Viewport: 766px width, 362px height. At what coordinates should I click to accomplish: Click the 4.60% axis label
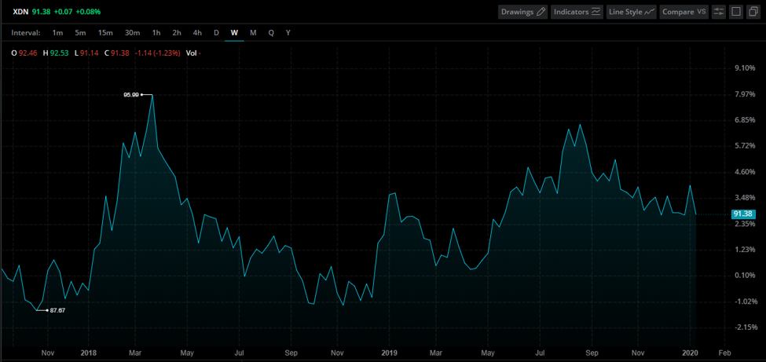[x=745, y=172]
